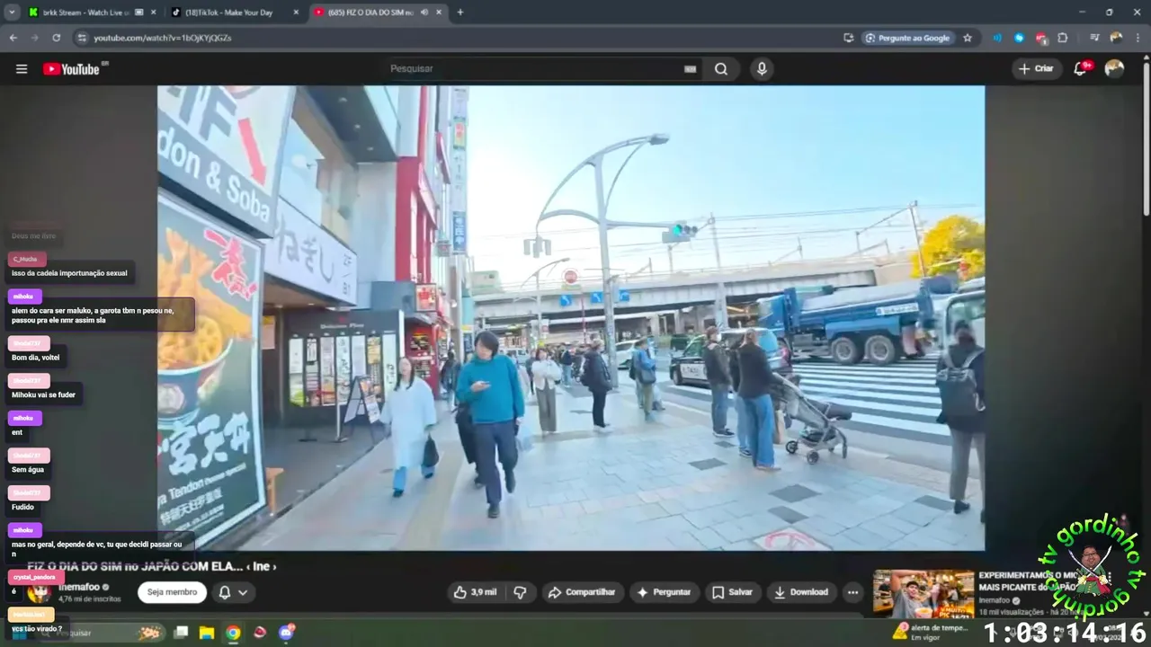Open Discord from the taskbar
The height and width of the screenshot is (647, 1151).
[x=287, y=633]
